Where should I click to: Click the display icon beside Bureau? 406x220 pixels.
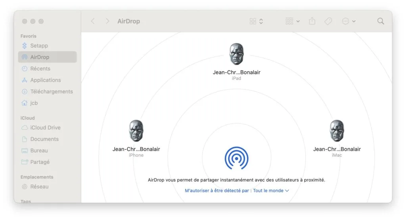coord(24,151)
